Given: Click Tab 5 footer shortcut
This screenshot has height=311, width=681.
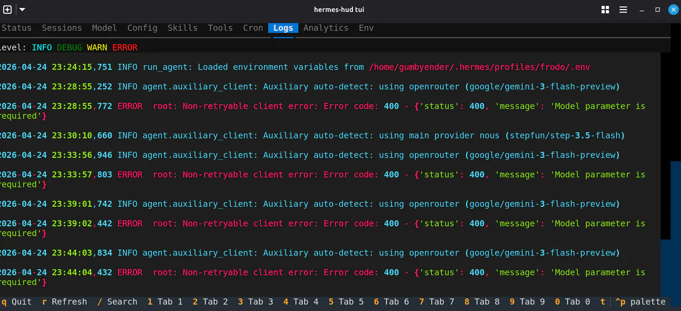Looking at the screenshot, I should (x=346, y=302).
